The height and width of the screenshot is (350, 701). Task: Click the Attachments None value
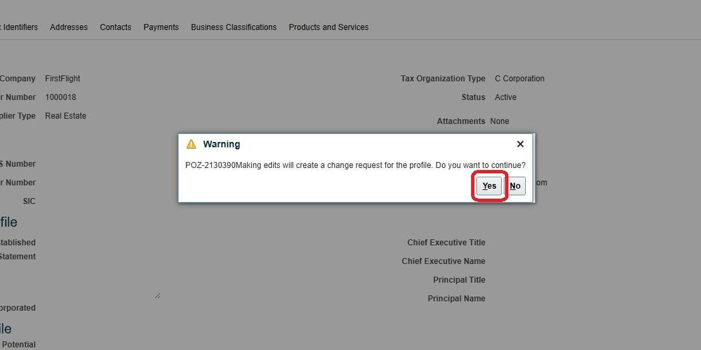(x=499, y=121)
